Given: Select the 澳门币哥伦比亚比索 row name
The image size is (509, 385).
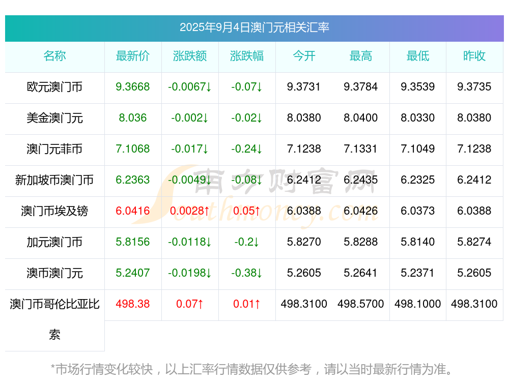Looking at the screenshot, I should coord(54,319).
